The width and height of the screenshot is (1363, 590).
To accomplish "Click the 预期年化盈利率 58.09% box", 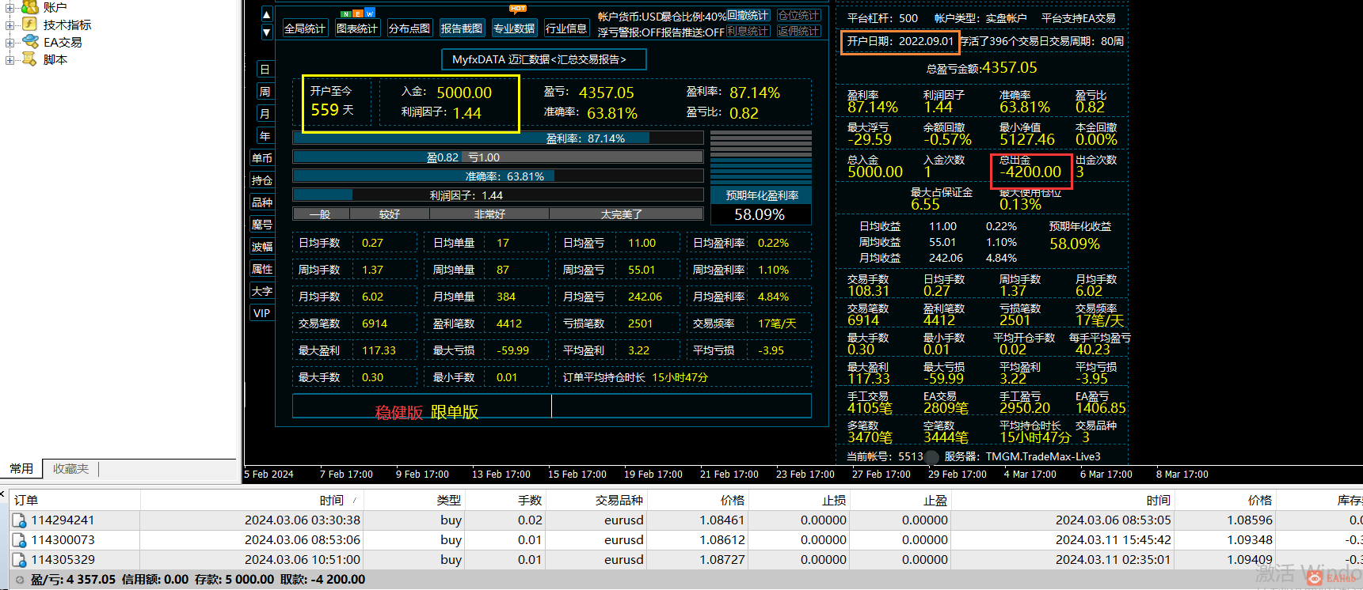I will point(761,206).
